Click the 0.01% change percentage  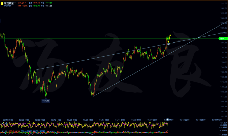25,6
